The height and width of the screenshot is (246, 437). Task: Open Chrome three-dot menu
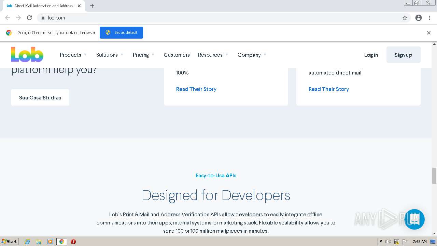pos(429,18)
